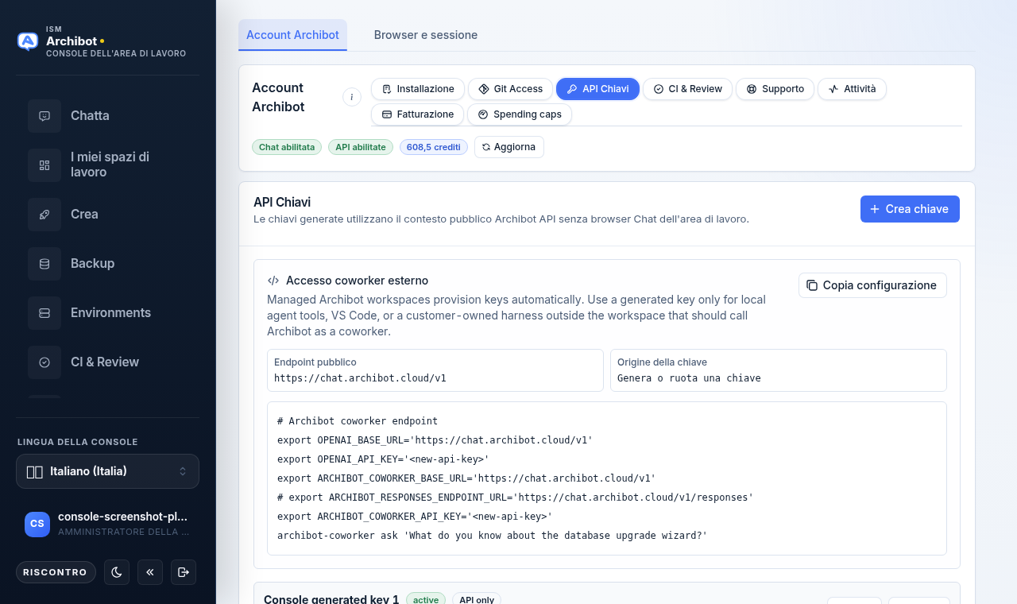Open the Italiano (Italia) language dropdown

pyautogui.click(x=107, y=471)
